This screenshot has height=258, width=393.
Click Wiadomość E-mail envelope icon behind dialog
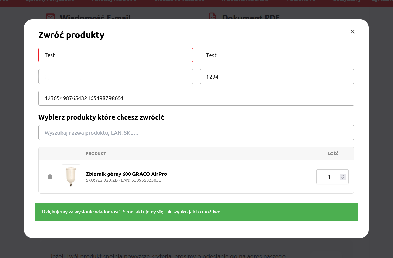[x=50, y=17]
